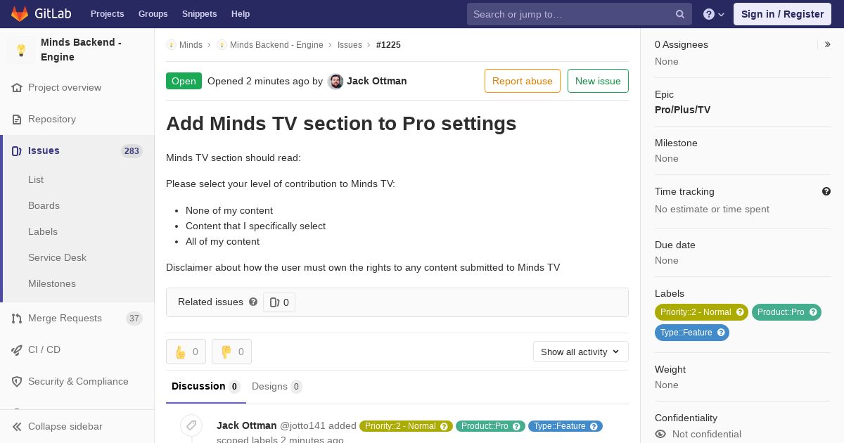
Task: Click the @jotto141 username
Action: [303, 426]
